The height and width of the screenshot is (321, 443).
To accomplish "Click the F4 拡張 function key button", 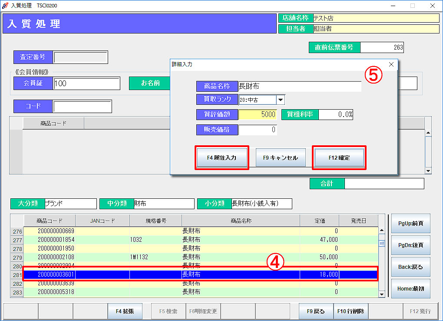I will 125,311.
